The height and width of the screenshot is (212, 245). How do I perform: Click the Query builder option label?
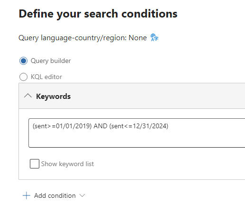click(x=51, y=61)
